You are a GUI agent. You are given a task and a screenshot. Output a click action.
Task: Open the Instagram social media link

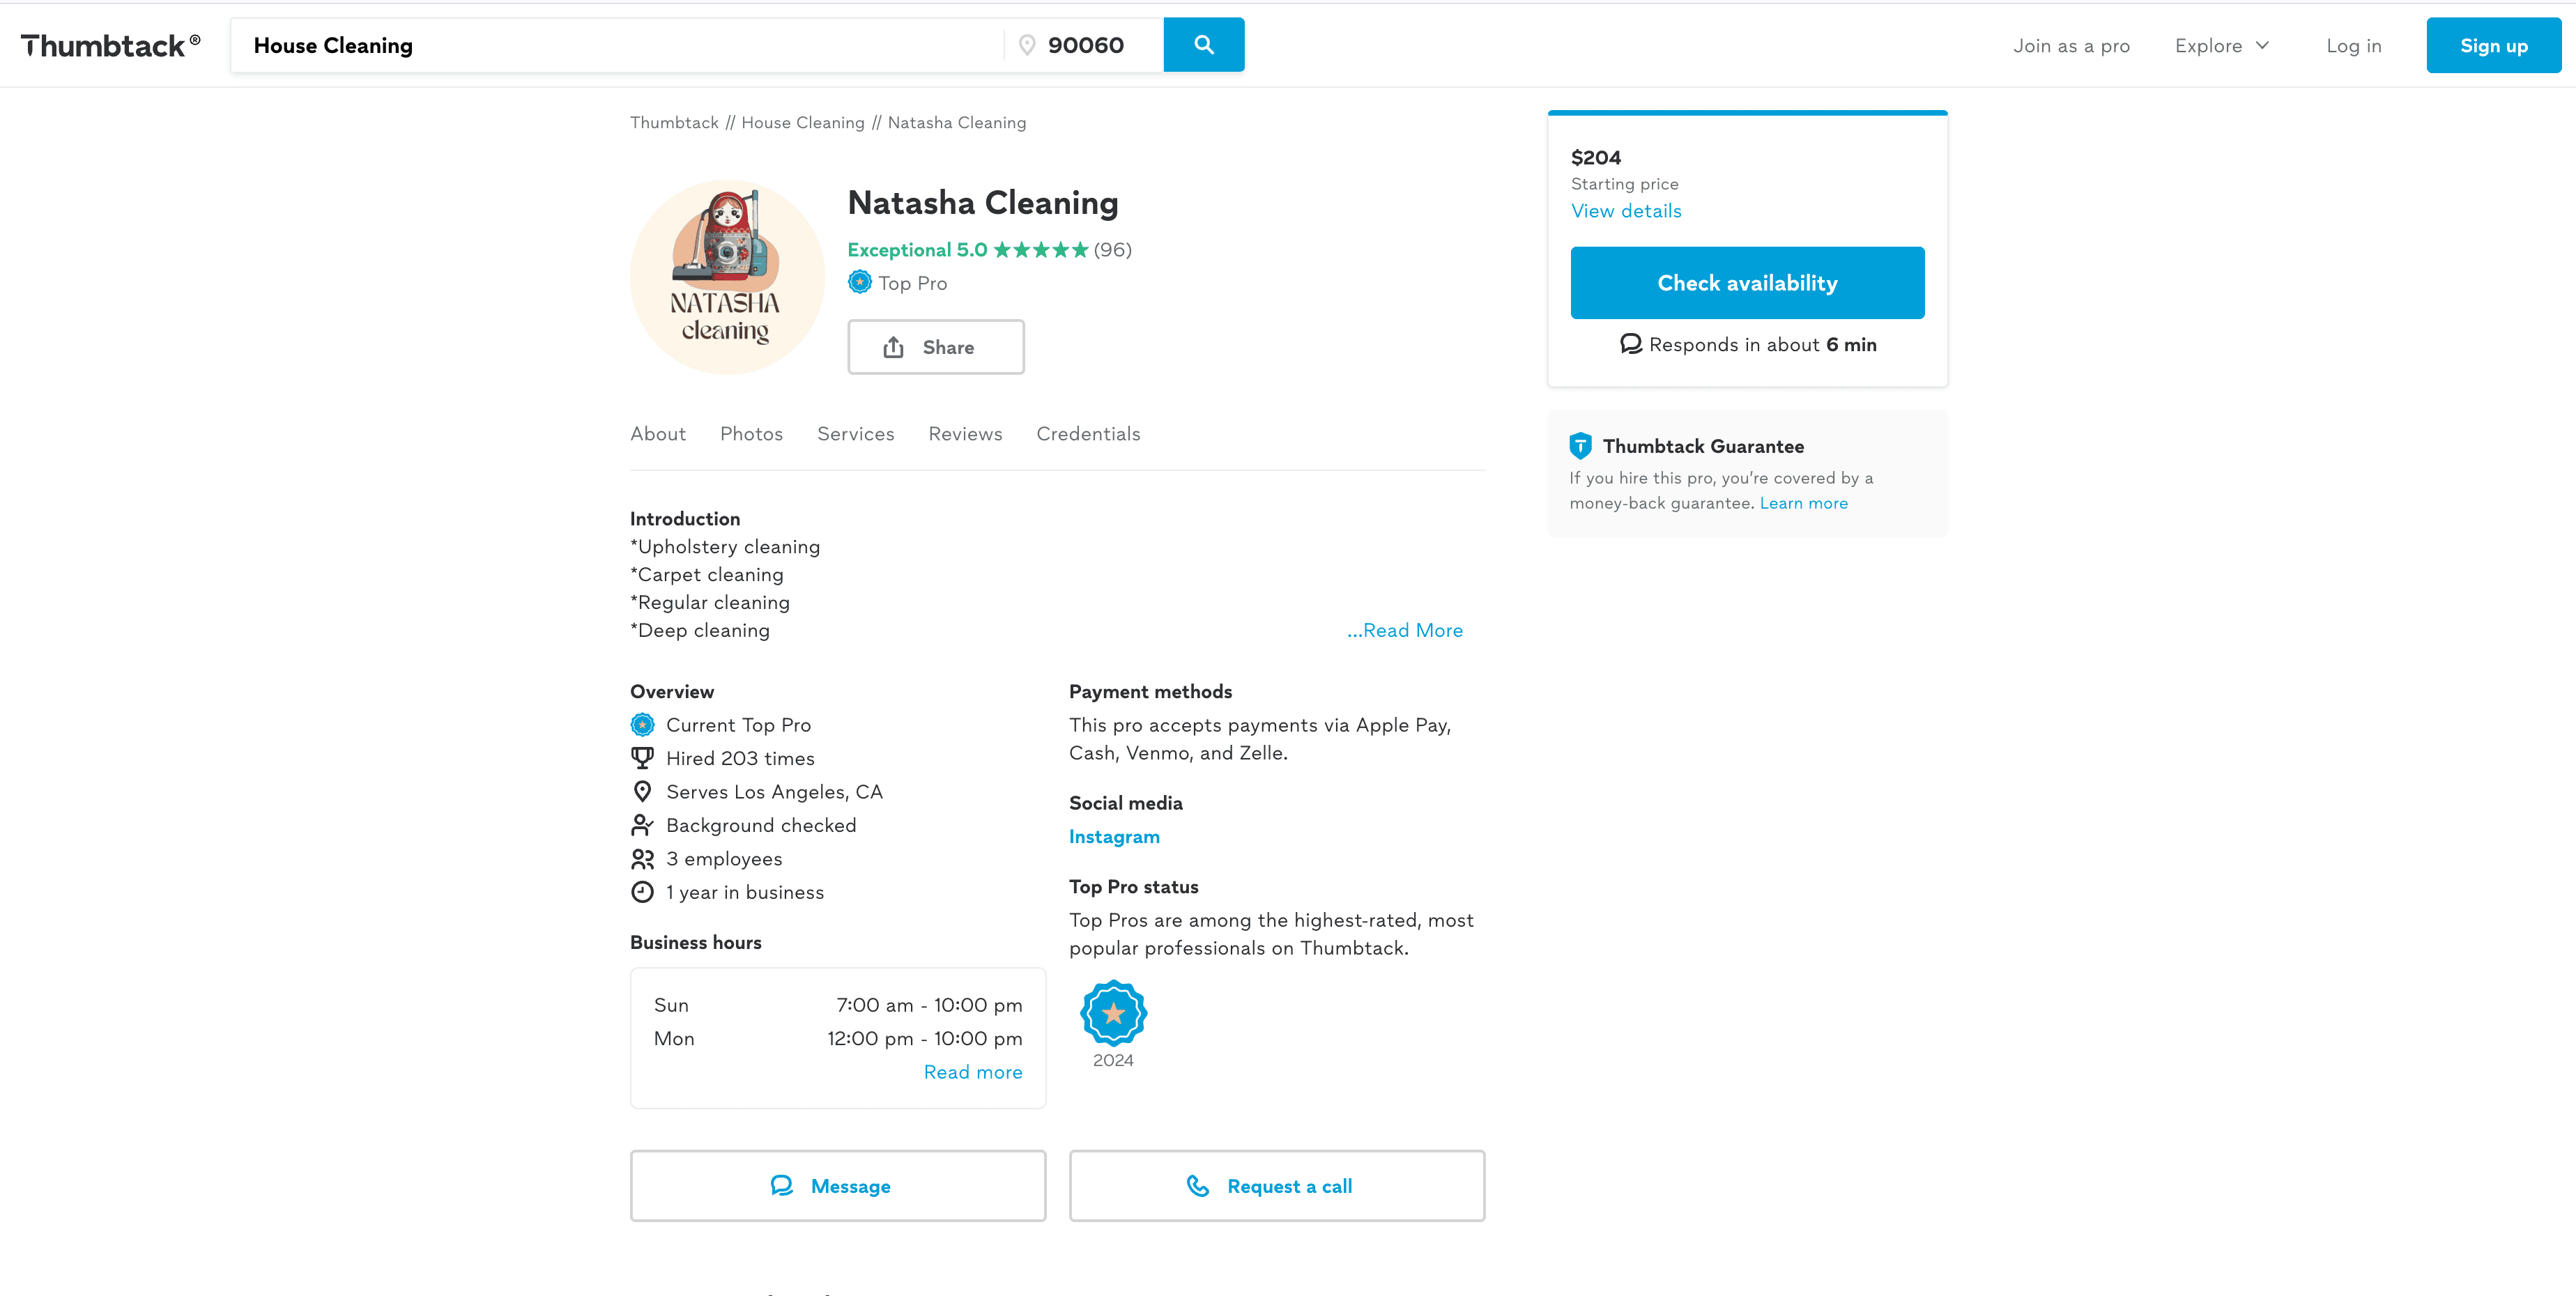[1114, 837]
